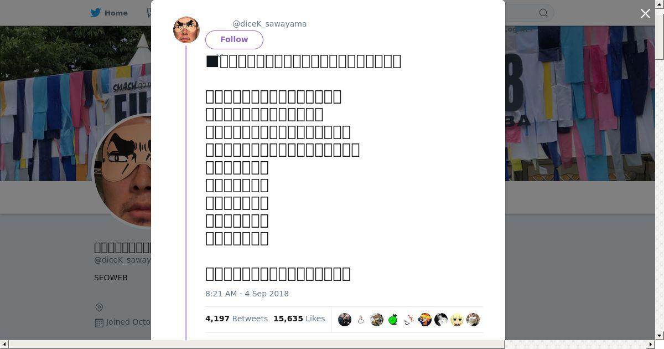The width and height of the screenshot is (664, 349).
Task: Open the tweet author's avatar
Action: click(x=186, y=30)
